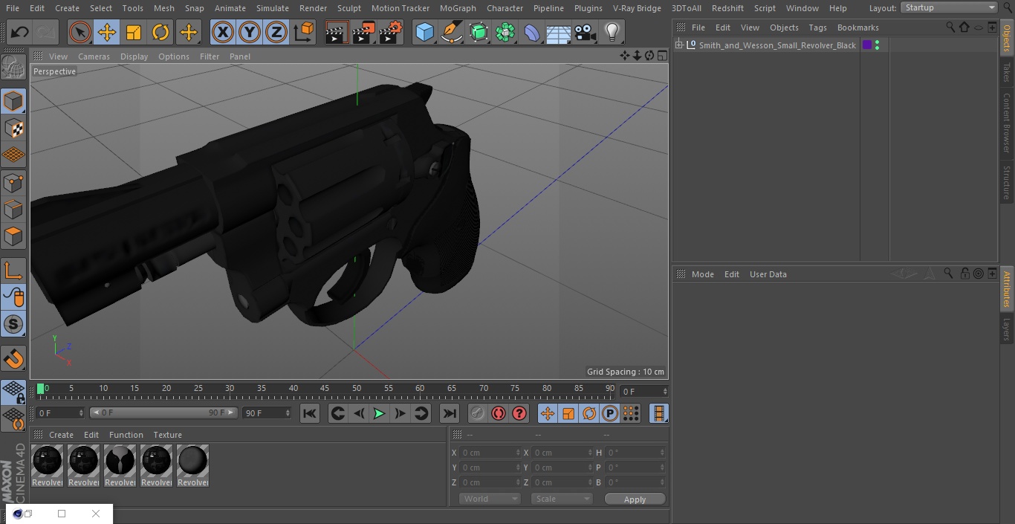Click Render View clapperboard icon
The image size is (1015, 524).
pos(337,33)
